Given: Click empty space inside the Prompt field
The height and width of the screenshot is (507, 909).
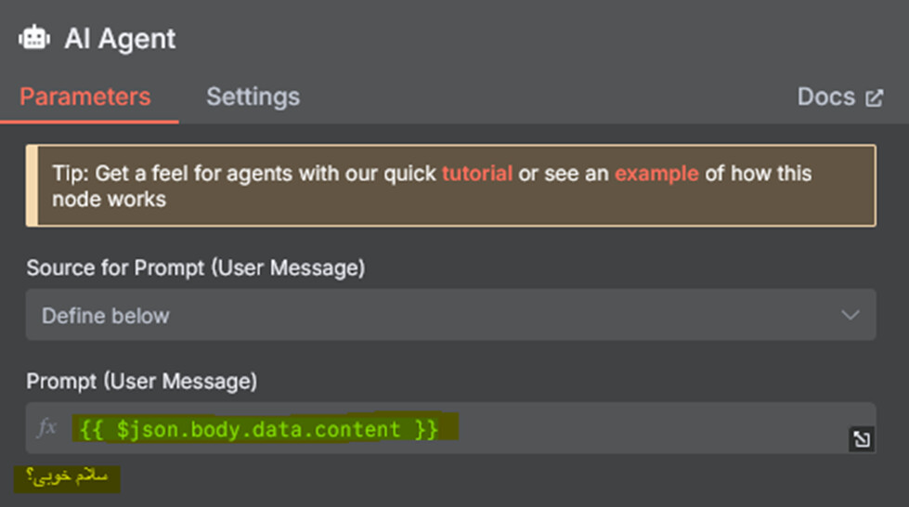Looking at the screenshot, I should (x=649, y=428).
